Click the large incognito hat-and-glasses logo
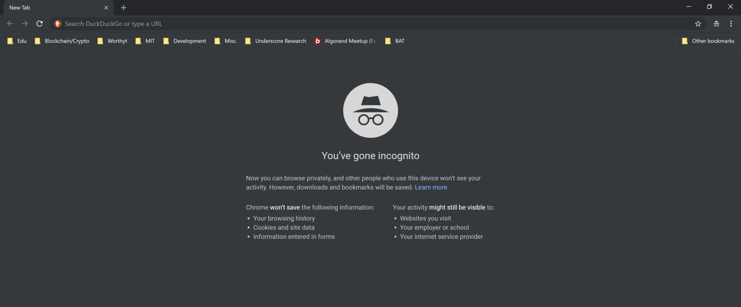Image resolution: width=741 pixels, height=307 pixels. (x=370, y=110)
